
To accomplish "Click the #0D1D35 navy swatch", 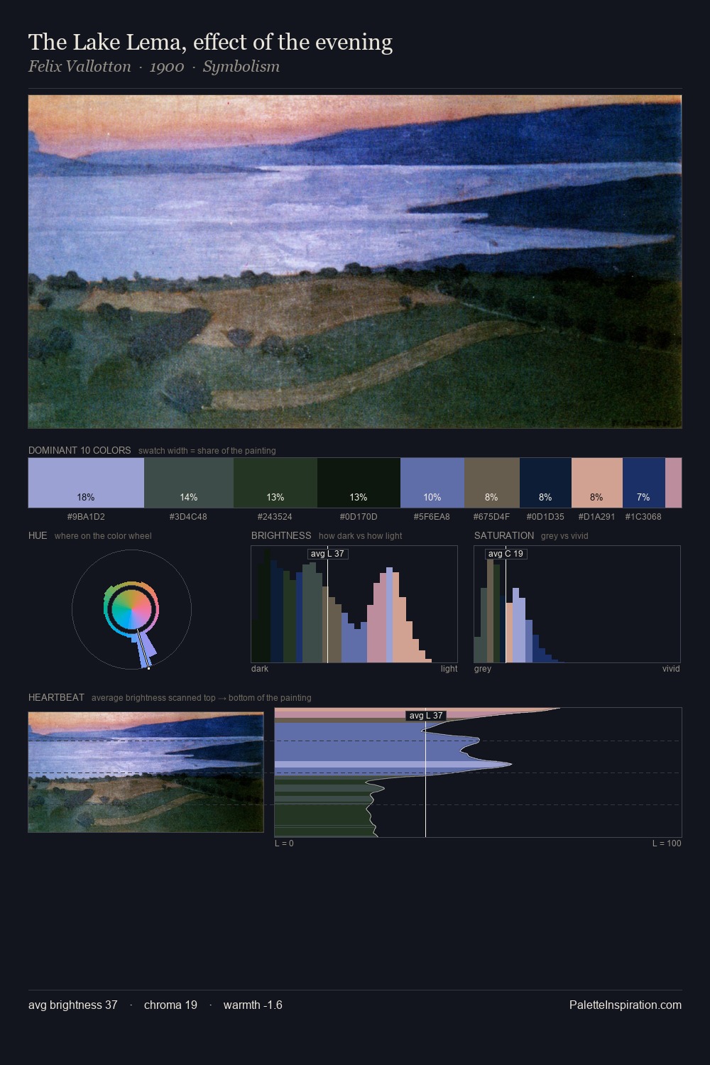I will tap(545, 483).
